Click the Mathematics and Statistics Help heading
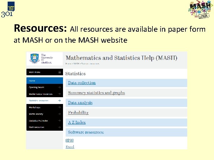The height and width of the screenshot is (160, 214). pos(121,58)
